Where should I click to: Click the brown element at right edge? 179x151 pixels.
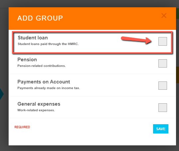177,75
